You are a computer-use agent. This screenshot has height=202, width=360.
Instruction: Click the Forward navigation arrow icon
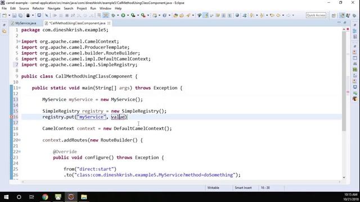point(288,15)
